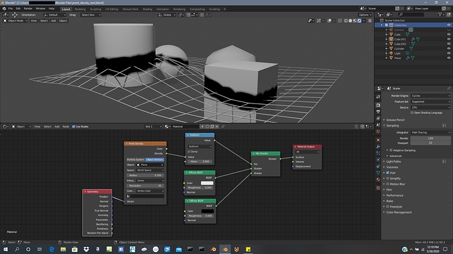Open the World properties tab icon

point(378,132)
